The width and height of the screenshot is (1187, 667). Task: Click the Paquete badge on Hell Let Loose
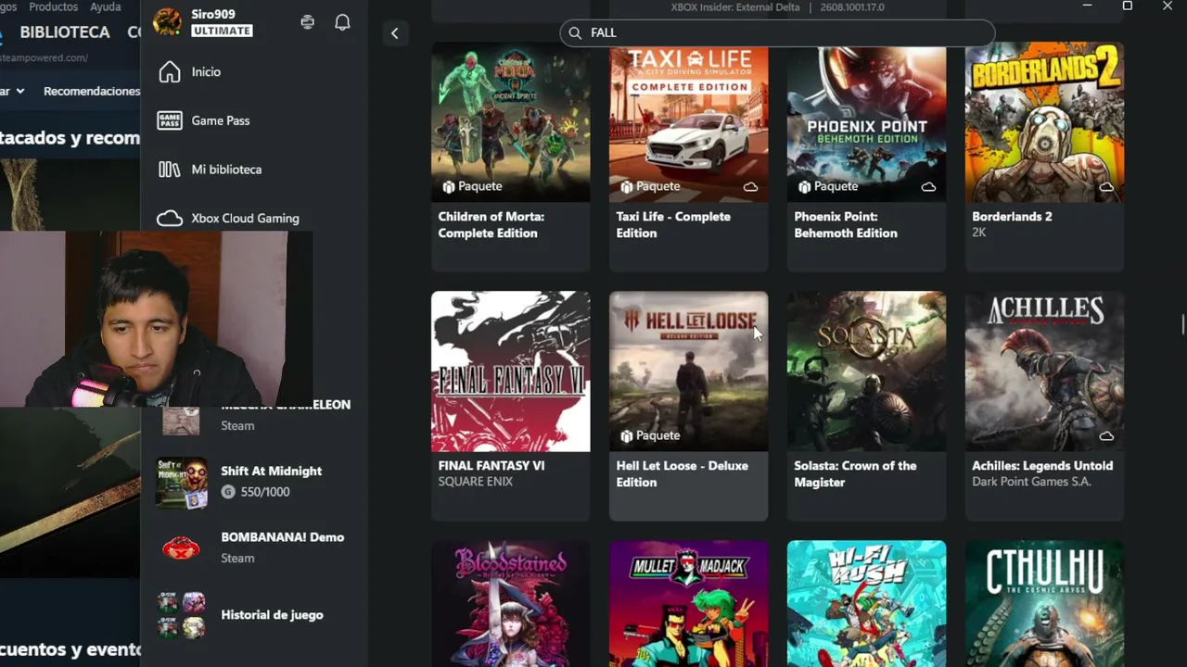click(650, 435)
